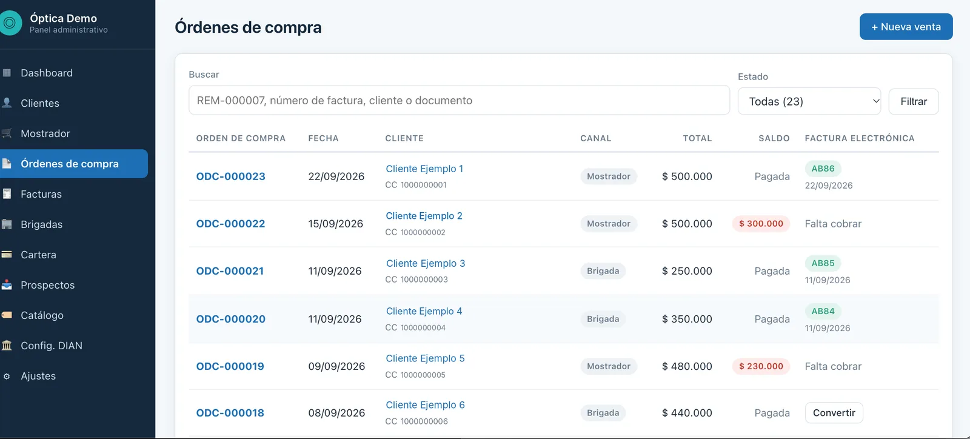
Task: Click the AB84 invoice badge
Action: (x=823, y=311)
